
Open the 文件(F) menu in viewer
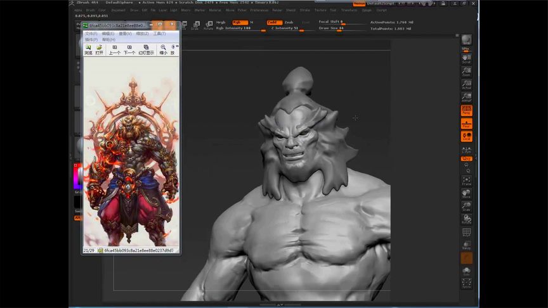[x=91, y=34]
